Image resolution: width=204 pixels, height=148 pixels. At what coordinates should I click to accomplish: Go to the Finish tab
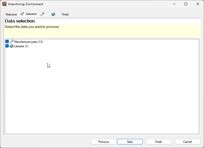(x=65, y=14)
